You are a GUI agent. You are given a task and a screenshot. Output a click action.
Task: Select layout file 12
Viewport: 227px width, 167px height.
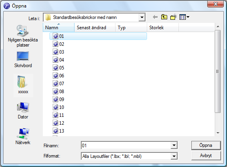point(59,123)
